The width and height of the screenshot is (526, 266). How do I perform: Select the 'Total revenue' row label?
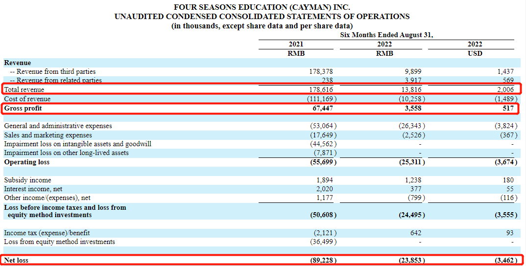pyautogui.click(x=24, y=89)
